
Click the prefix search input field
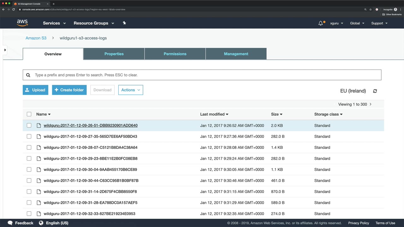(x=202, y=75)
